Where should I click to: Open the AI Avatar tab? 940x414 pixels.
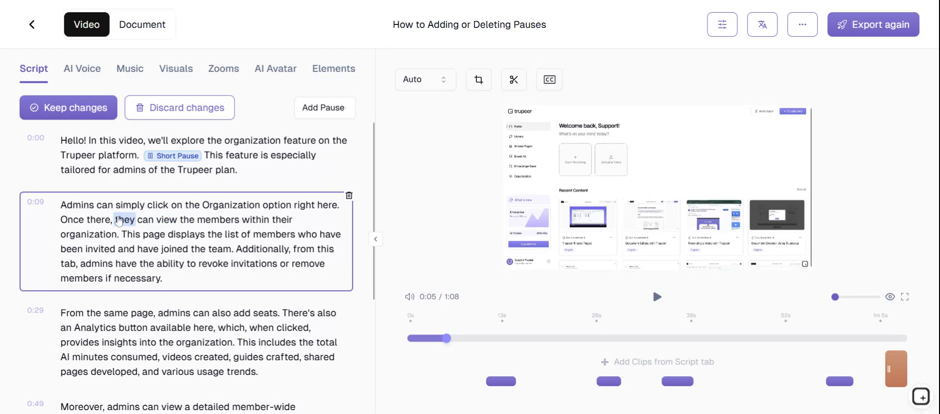coord(275,69)
